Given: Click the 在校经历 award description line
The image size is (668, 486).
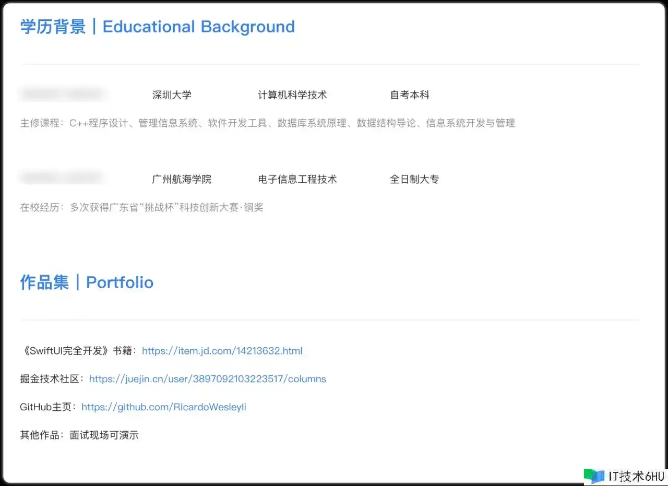Looking at the screenshot, I should click(x=141, y=207).
